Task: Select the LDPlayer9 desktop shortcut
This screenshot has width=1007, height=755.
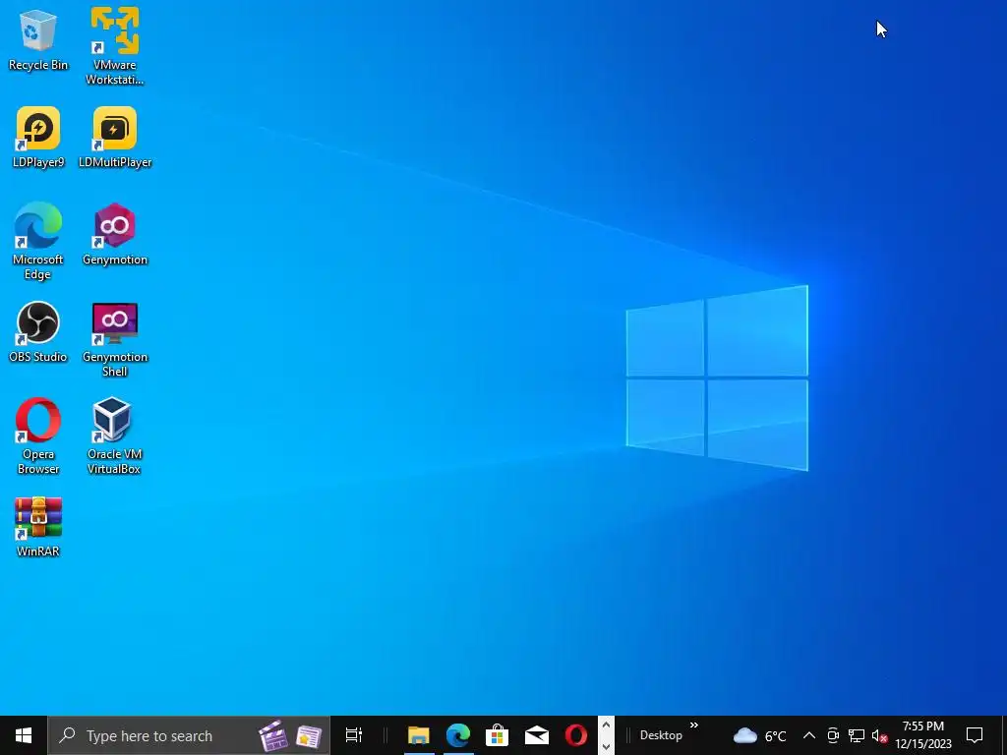Action: [38, 138]
